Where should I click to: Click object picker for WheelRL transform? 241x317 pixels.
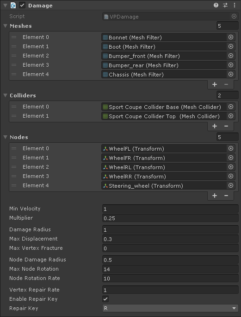point(231,167)
